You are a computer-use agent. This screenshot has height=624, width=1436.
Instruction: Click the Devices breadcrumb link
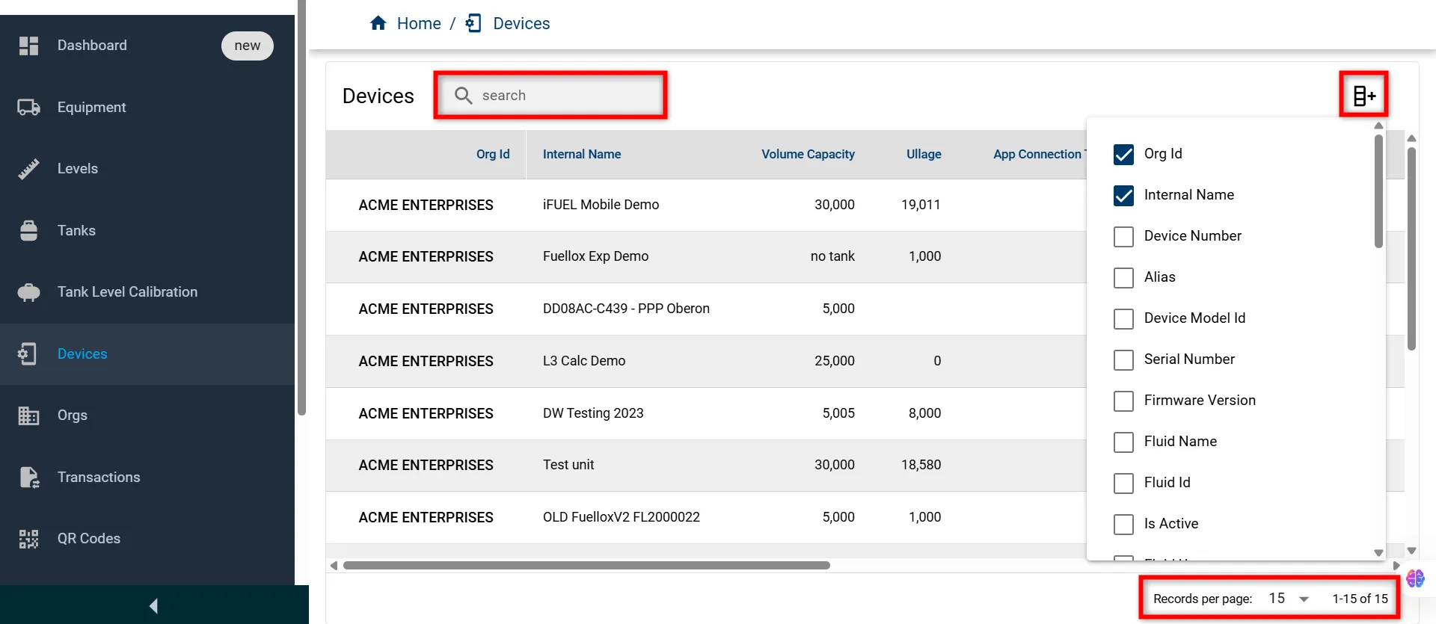point(521,23)
